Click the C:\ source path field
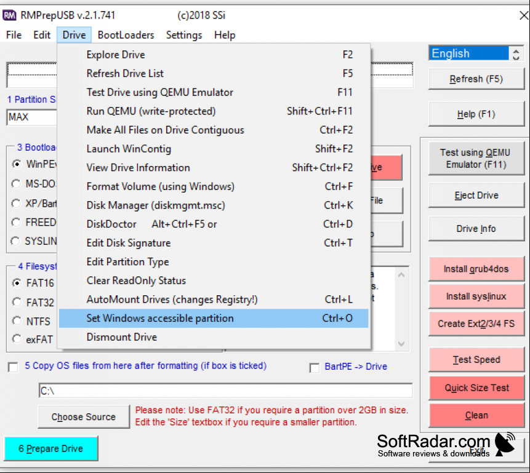The height and width of the screenshot is (473, 530). [x=225, y=391]
